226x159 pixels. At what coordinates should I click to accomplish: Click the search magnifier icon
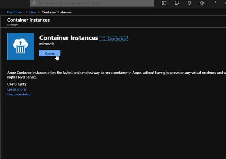(34, 3)
